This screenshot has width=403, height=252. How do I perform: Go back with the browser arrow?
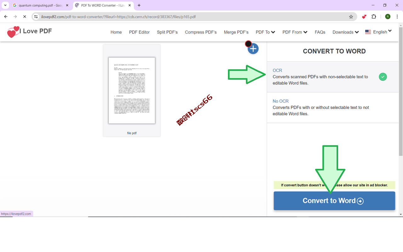click(x=6, y=17)
